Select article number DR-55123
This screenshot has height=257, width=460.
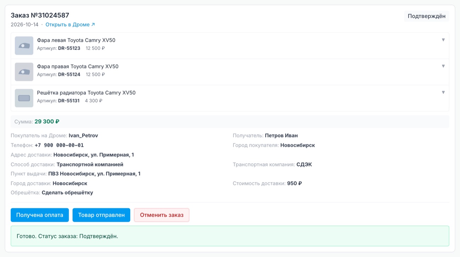(x=69, y=48)
